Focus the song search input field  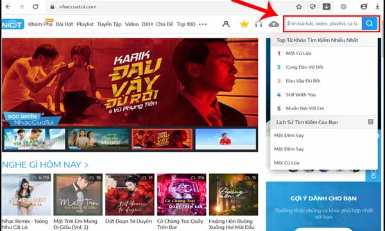323,24
